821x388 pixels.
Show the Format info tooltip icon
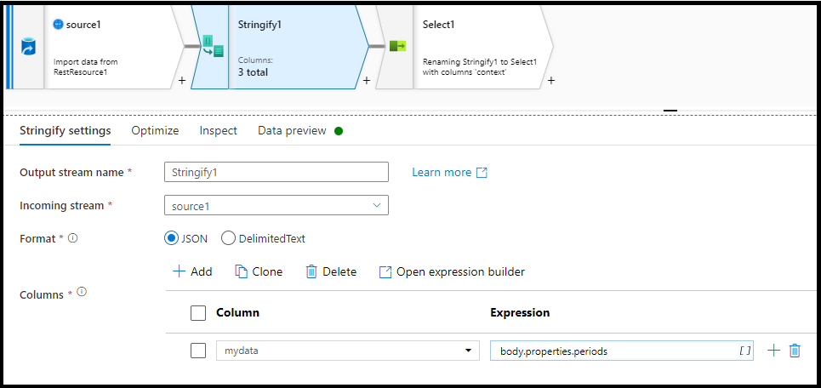[73, 238]
